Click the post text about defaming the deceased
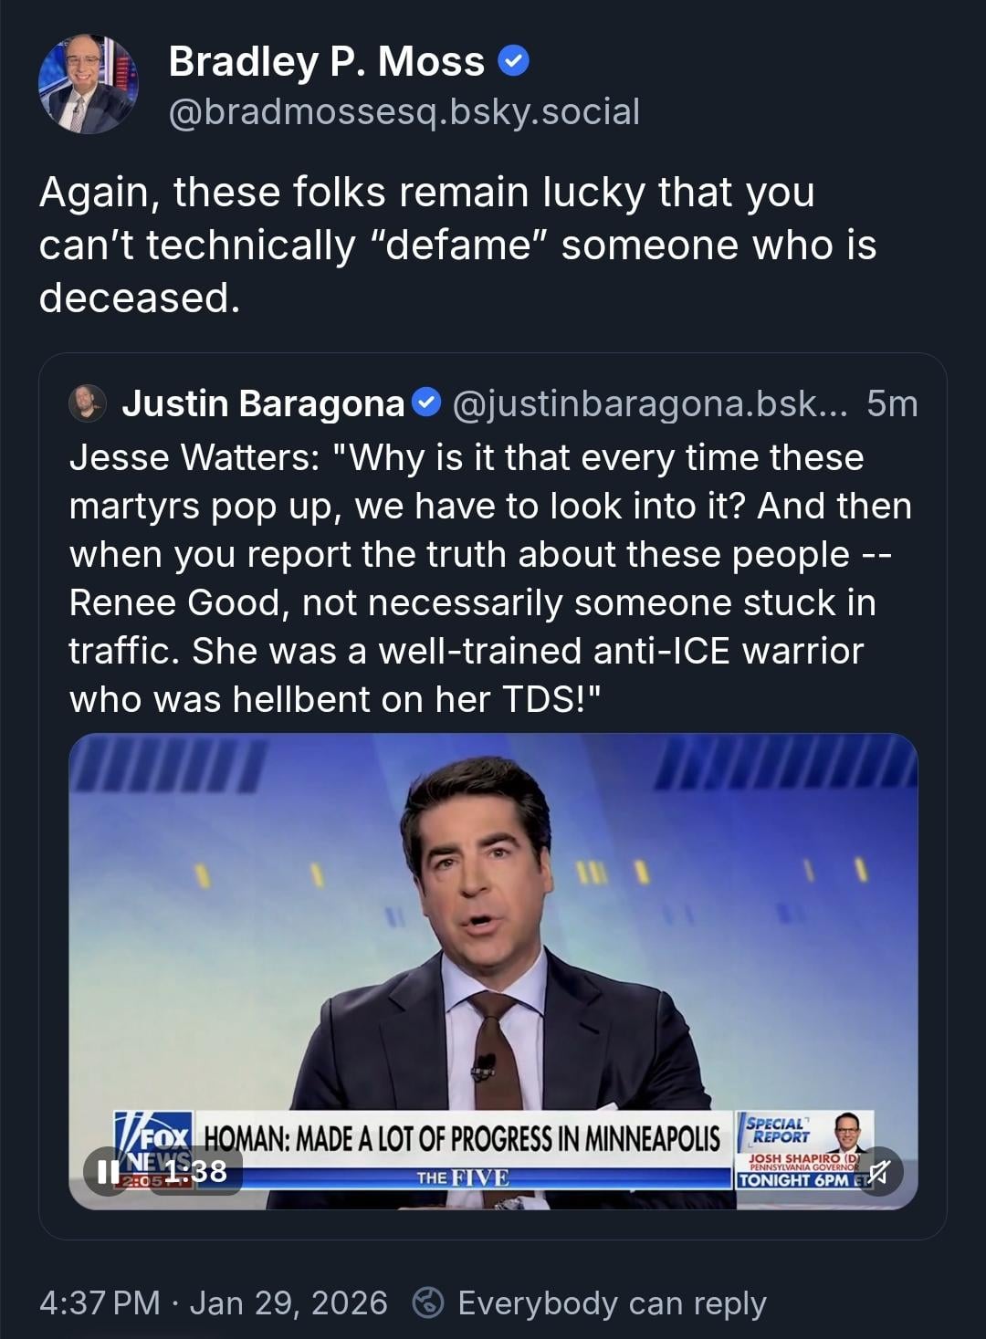 pyautogui.click(x=456, y=245)
